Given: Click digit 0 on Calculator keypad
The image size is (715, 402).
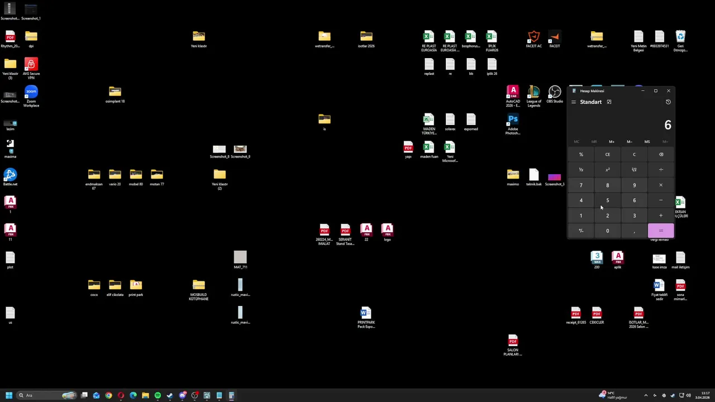Looking at the screenshot, I should 608,231.
